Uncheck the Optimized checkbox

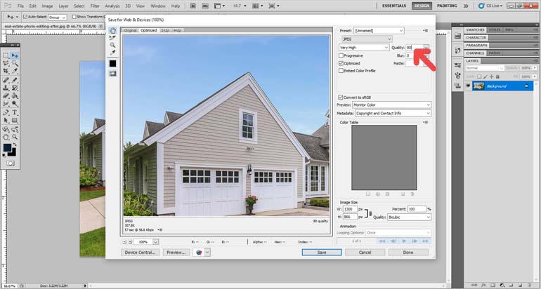341,63
